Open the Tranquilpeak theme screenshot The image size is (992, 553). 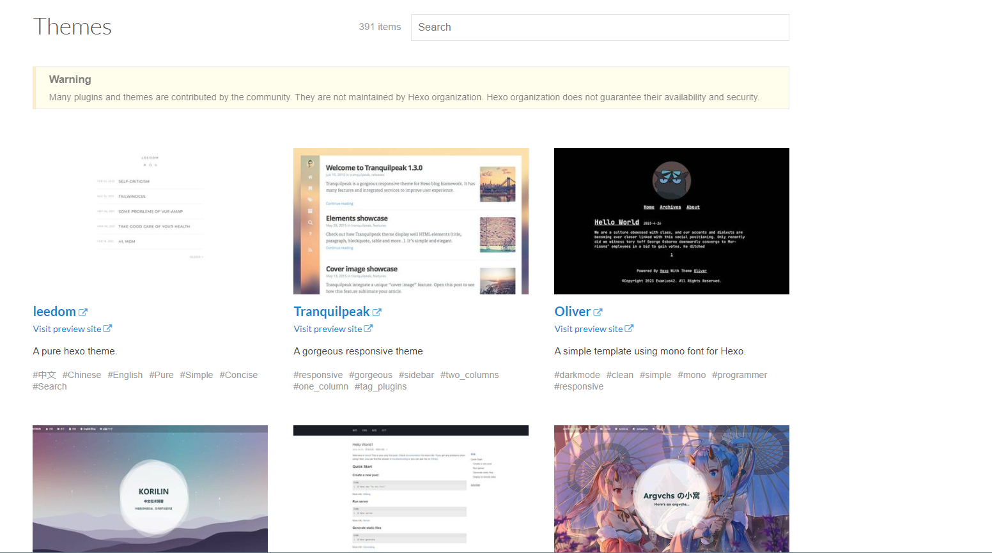click(411, 221)
